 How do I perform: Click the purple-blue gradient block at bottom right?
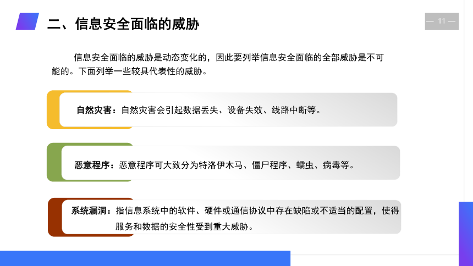tap(466, 234)
